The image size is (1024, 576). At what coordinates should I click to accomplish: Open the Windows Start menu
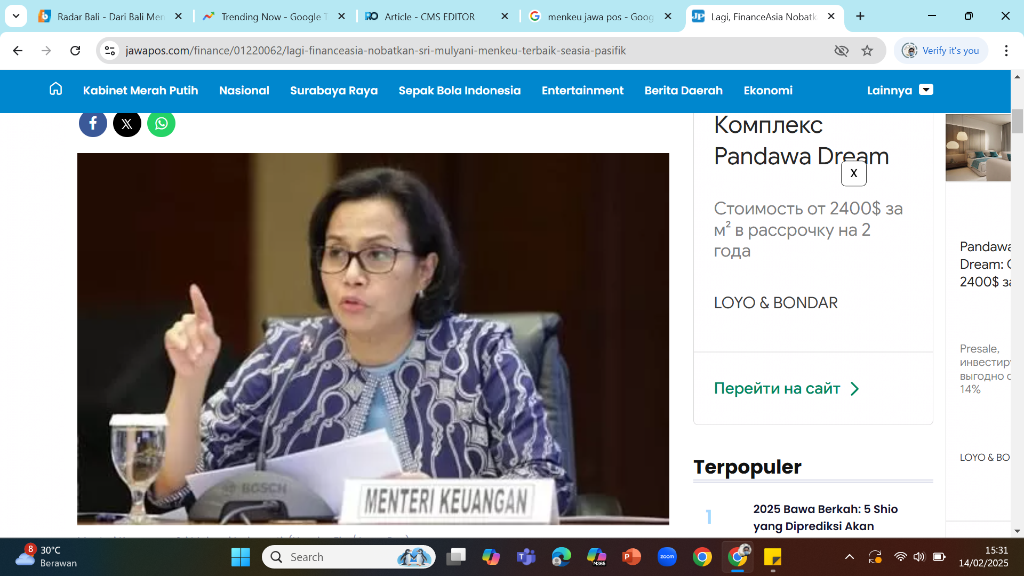tap(241, 557)
